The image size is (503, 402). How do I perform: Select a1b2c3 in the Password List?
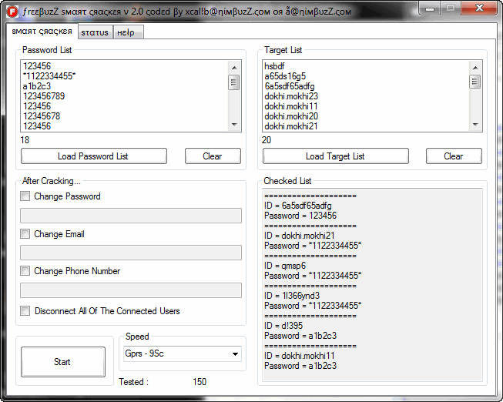click(x=37, y=86)
